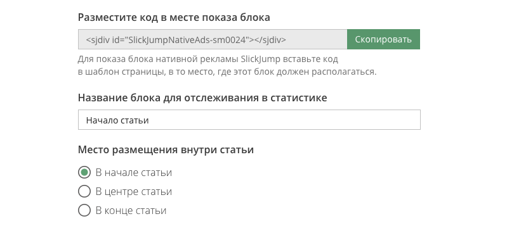Click the green dot of the selected radio
This screenshot has width=507, height=233.
[84, 172]
